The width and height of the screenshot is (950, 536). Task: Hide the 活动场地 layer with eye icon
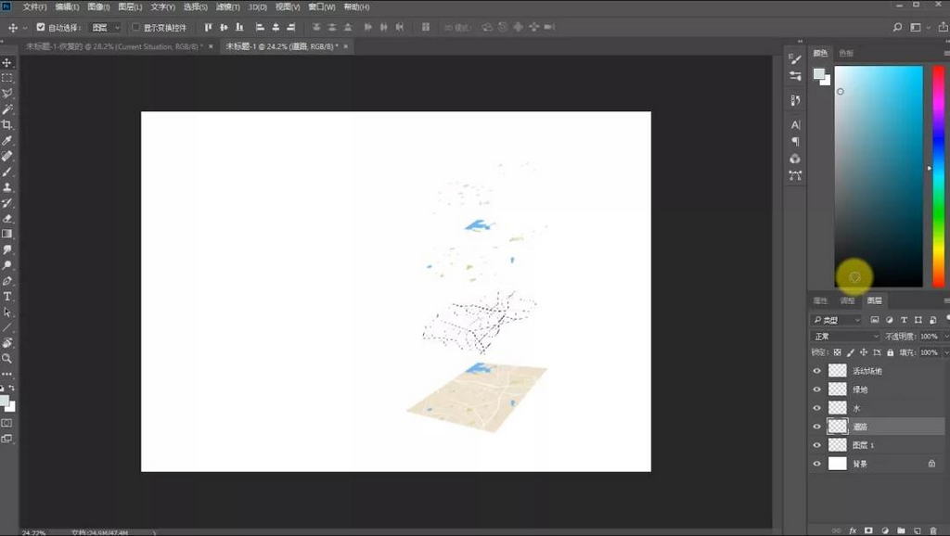[817, 371]
